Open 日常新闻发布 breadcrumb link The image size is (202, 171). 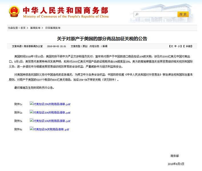pos(53,28)
